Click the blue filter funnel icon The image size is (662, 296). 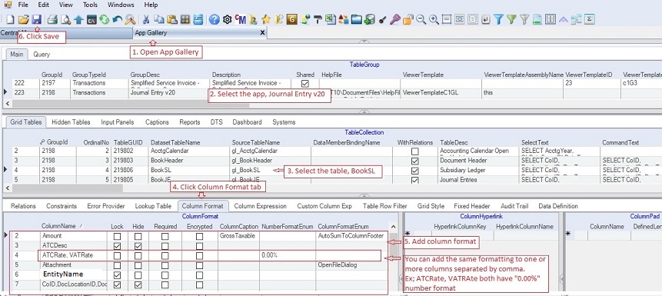[x=498, y=19]
